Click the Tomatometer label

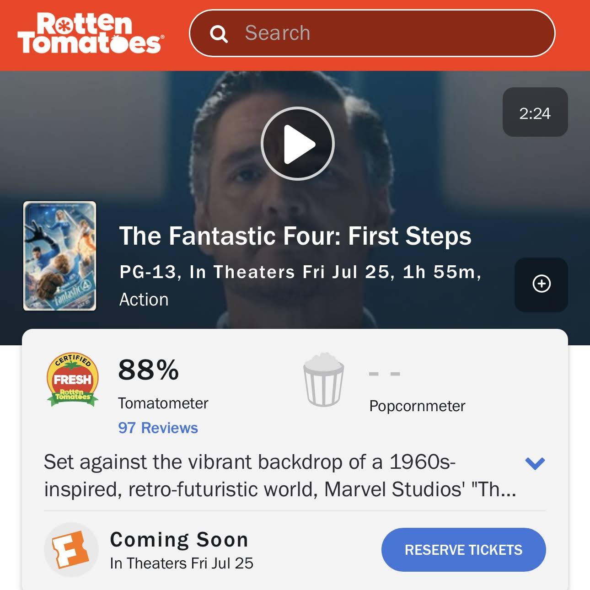[163, 403]
